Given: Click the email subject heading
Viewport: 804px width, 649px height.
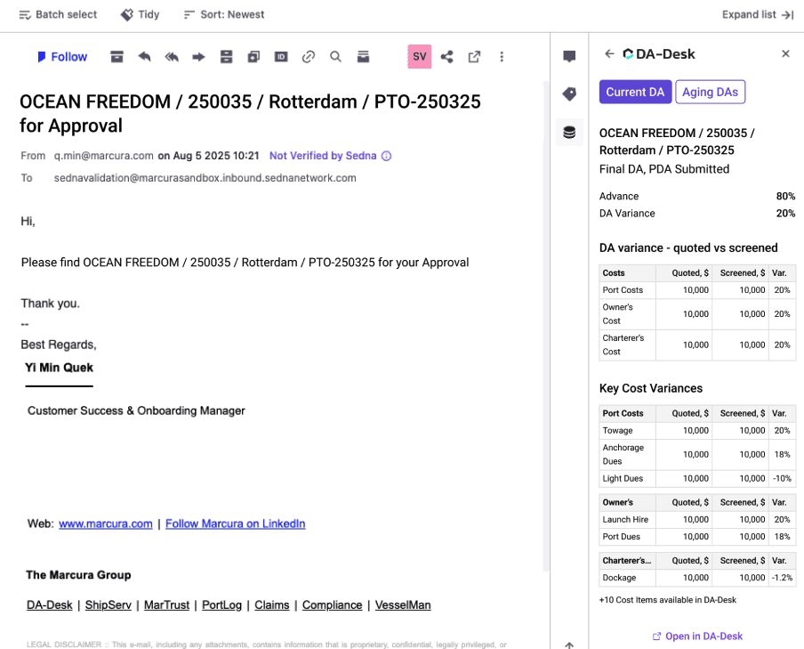Looking at the screenshot, I should click(x=250, y=113).
